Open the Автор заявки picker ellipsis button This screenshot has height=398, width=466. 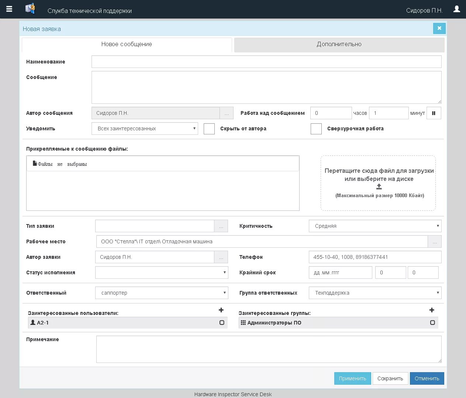221,257
